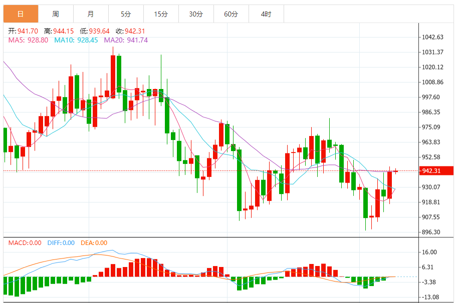Click the opening price 开:941.70 value
The width and height of the screenshot is (455, 303).
tap(23, 31)
